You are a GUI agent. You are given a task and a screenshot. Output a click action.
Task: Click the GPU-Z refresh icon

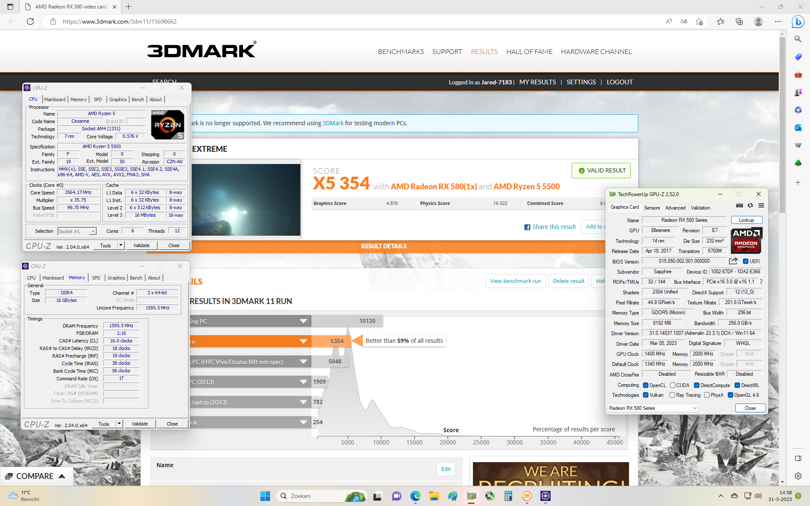coord(750,206)
